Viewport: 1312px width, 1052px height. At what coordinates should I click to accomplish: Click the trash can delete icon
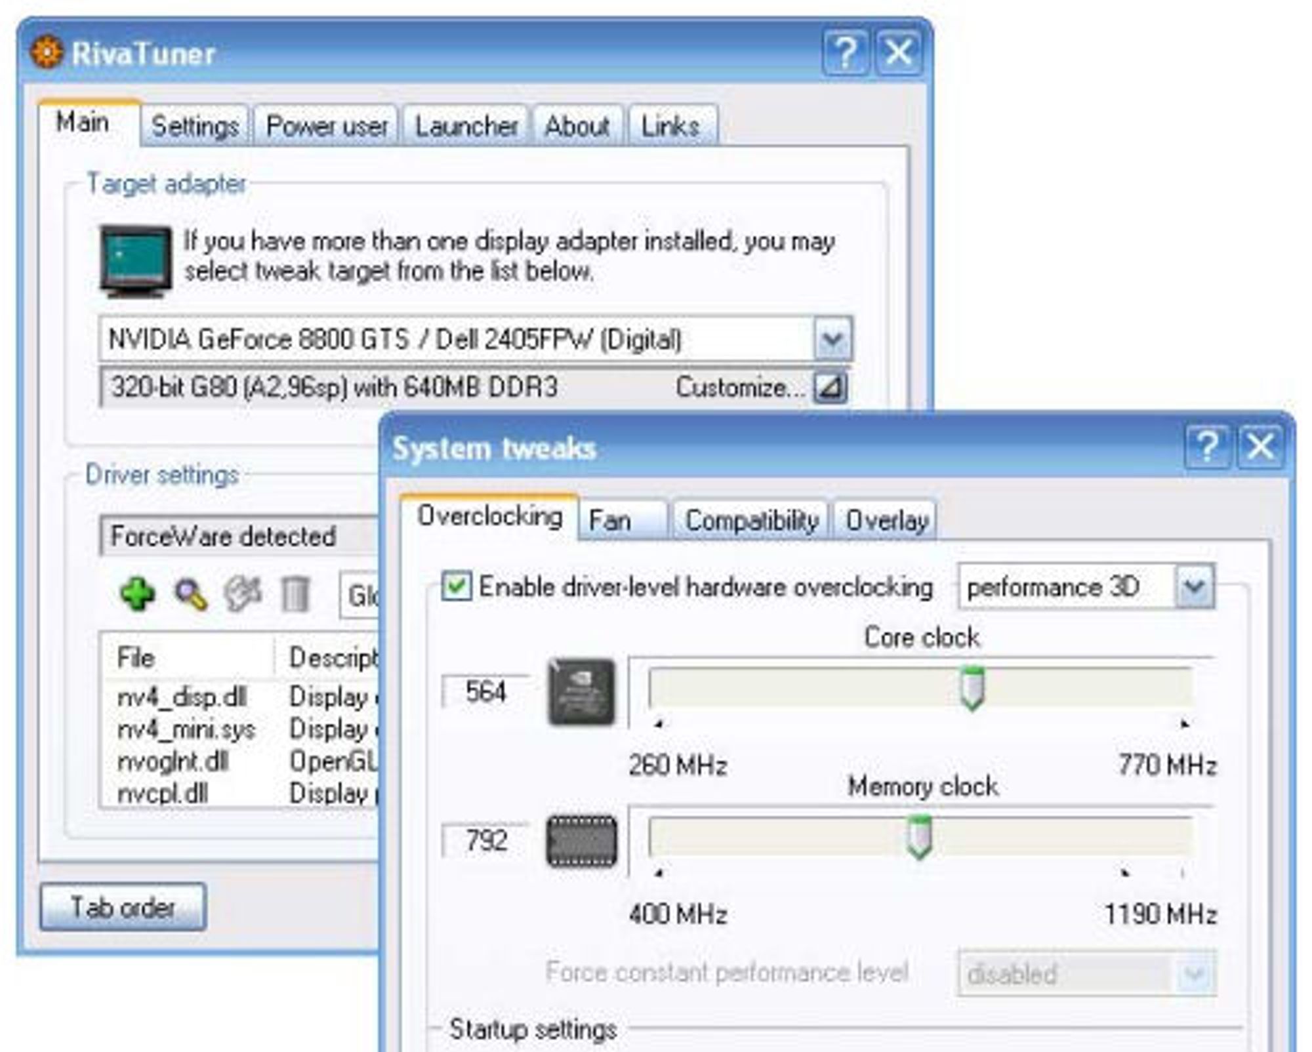295,594
